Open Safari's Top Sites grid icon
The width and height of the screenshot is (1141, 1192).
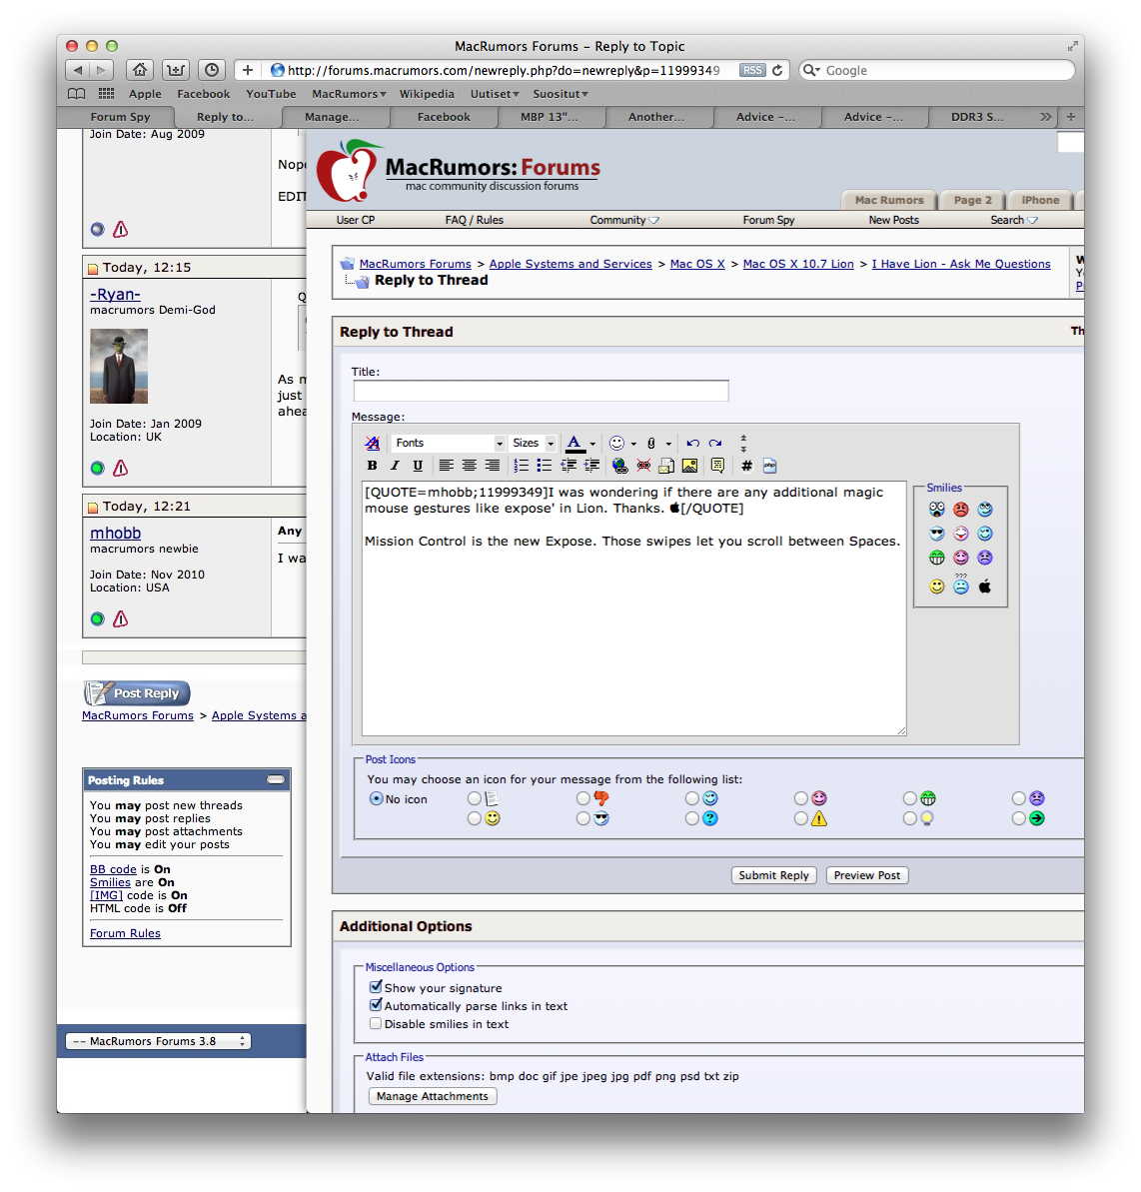(107, 94)
